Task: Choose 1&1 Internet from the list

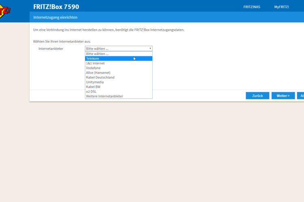Action: click(119, 63)
